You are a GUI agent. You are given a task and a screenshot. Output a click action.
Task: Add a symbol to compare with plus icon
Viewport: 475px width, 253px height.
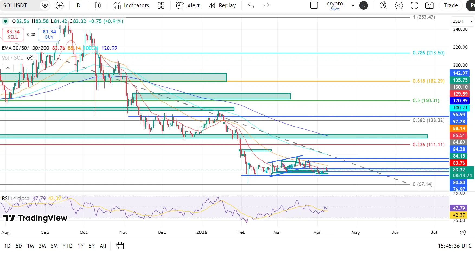click(60, 5)
